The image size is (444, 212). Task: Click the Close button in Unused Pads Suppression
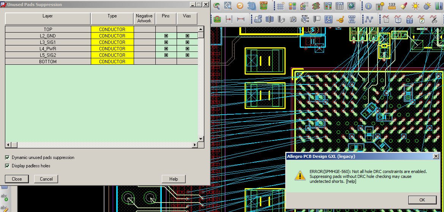[x=17, y=179]
